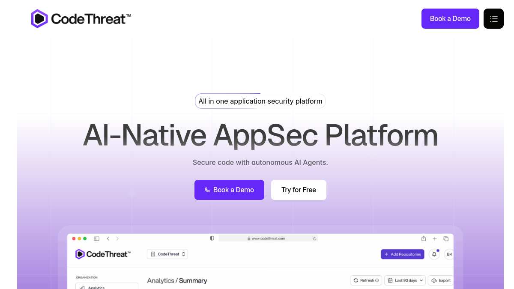Click the Secure code with autonomous AI Agents text

[260, 162]
